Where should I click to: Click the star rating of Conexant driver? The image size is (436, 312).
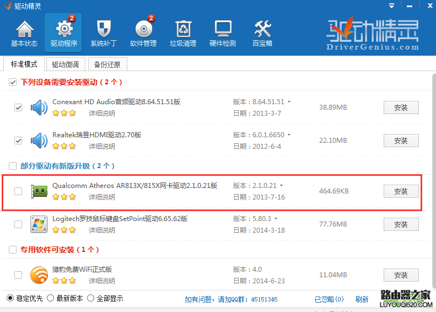64,113
